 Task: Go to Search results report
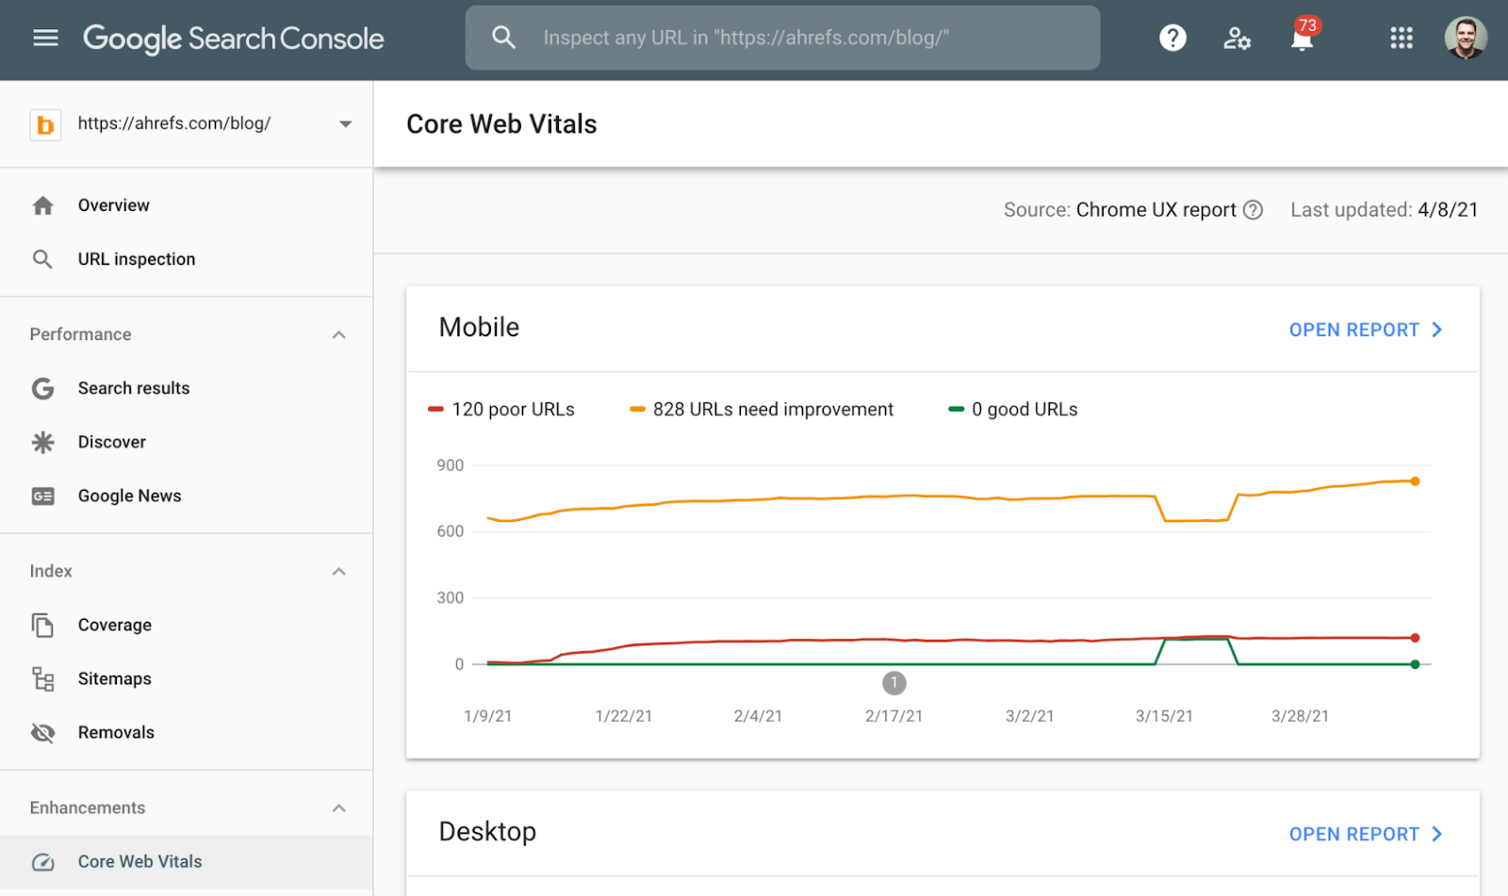[x=134, y=388]
